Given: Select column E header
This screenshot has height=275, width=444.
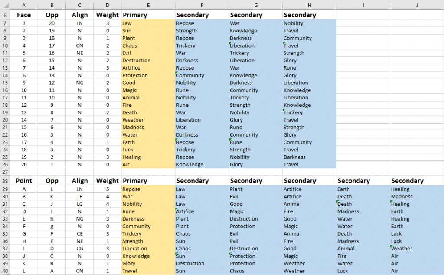Looking at the screenshot, I should pyautogui.click(x=148, y=5).
